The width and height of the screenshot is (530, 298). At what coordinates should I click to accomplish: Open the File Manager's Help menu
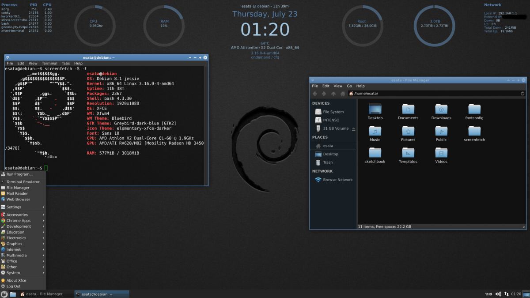click(x=360, y=86)
